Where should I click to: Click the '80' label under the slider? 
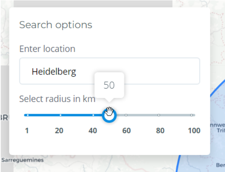tap(160, 131)
